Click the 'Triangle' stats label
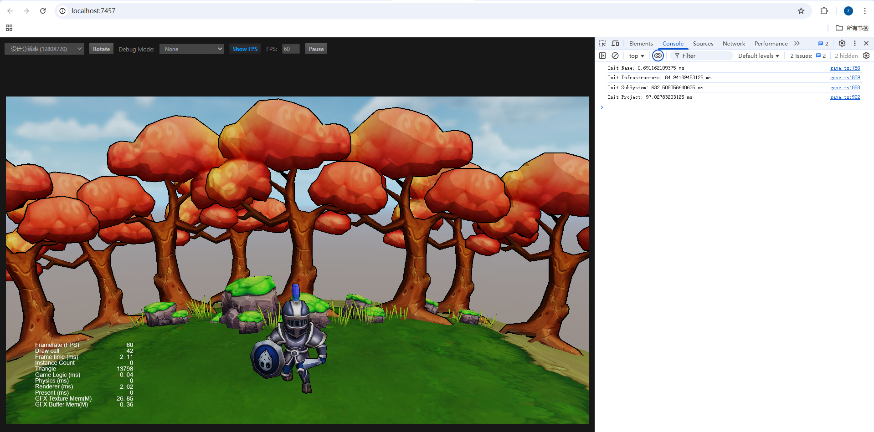 click(x=46, y=369)
